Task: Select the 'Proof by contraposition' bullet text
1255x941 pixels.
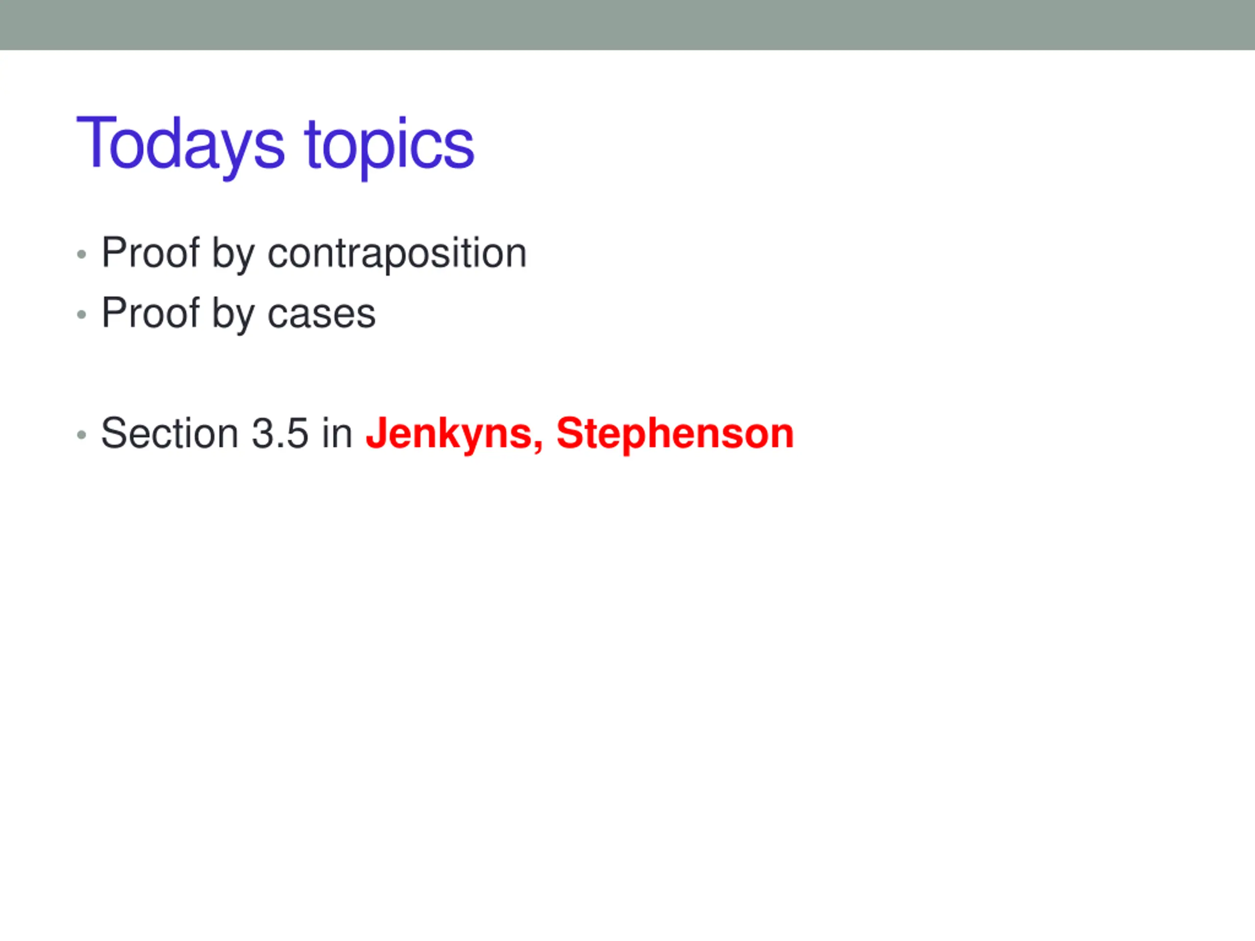Action: [x=314, y=253]
